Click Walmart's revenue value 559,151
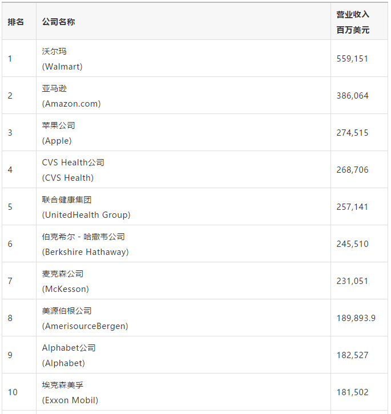Image resolution: width=391 pixels, height=414 pixels. (353, 59)
